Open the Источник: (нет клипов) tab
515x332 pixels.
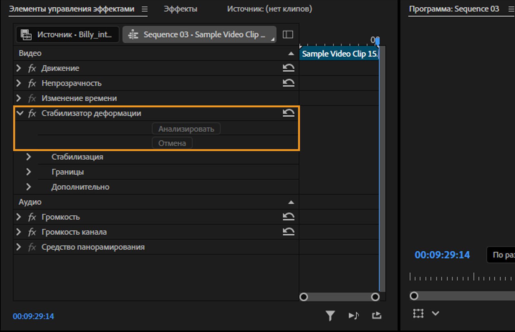pos(269,9)
